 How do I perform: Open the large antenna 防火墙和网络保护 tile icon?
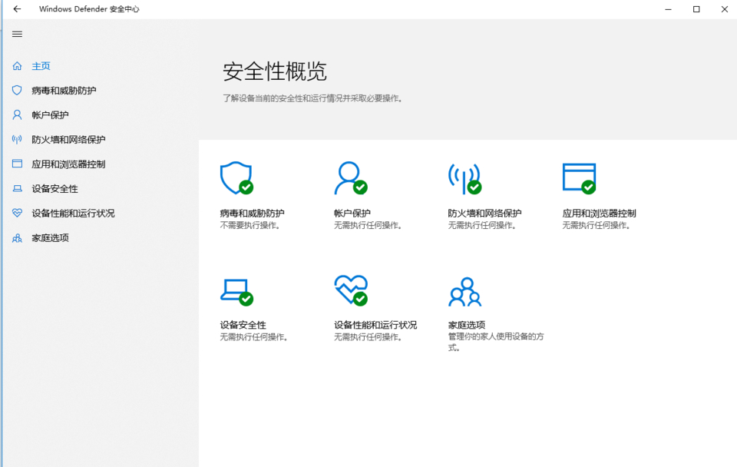465,179
